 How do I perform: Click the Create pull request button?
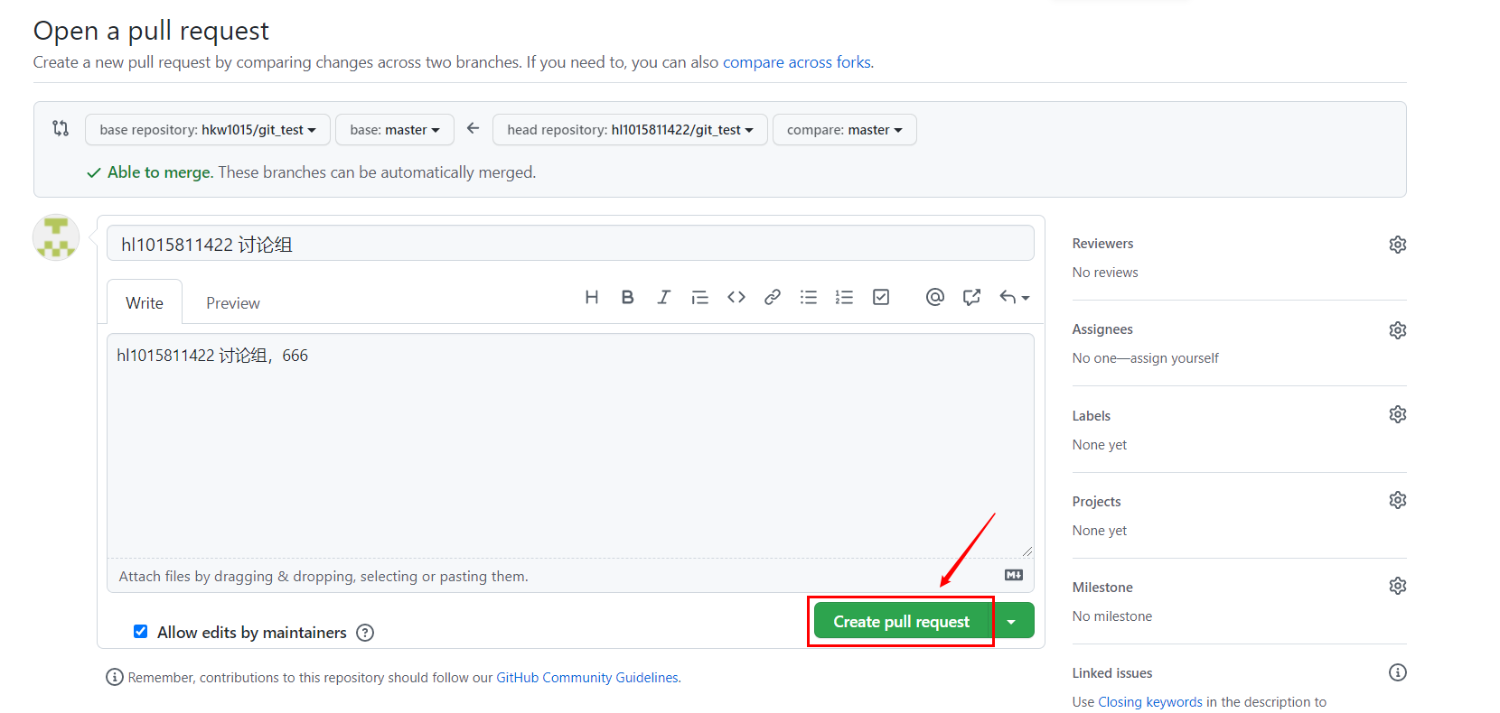(x=901, y=621)
